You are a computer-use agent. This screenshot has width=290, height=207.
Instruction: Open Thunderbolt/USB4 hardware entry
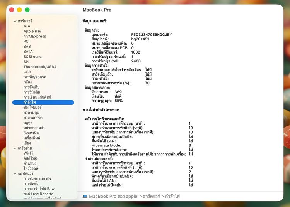pos(40,67)
